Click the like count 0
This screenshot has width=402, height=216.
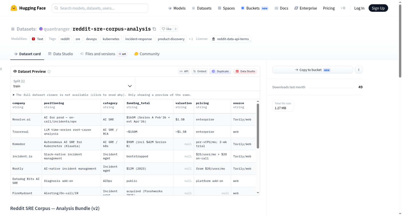[x=176, y=29]
